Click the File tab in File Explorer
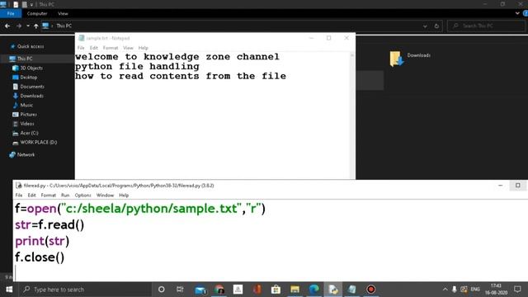Image resolution: width=528 pixels, height=297 pixels. 11,13
